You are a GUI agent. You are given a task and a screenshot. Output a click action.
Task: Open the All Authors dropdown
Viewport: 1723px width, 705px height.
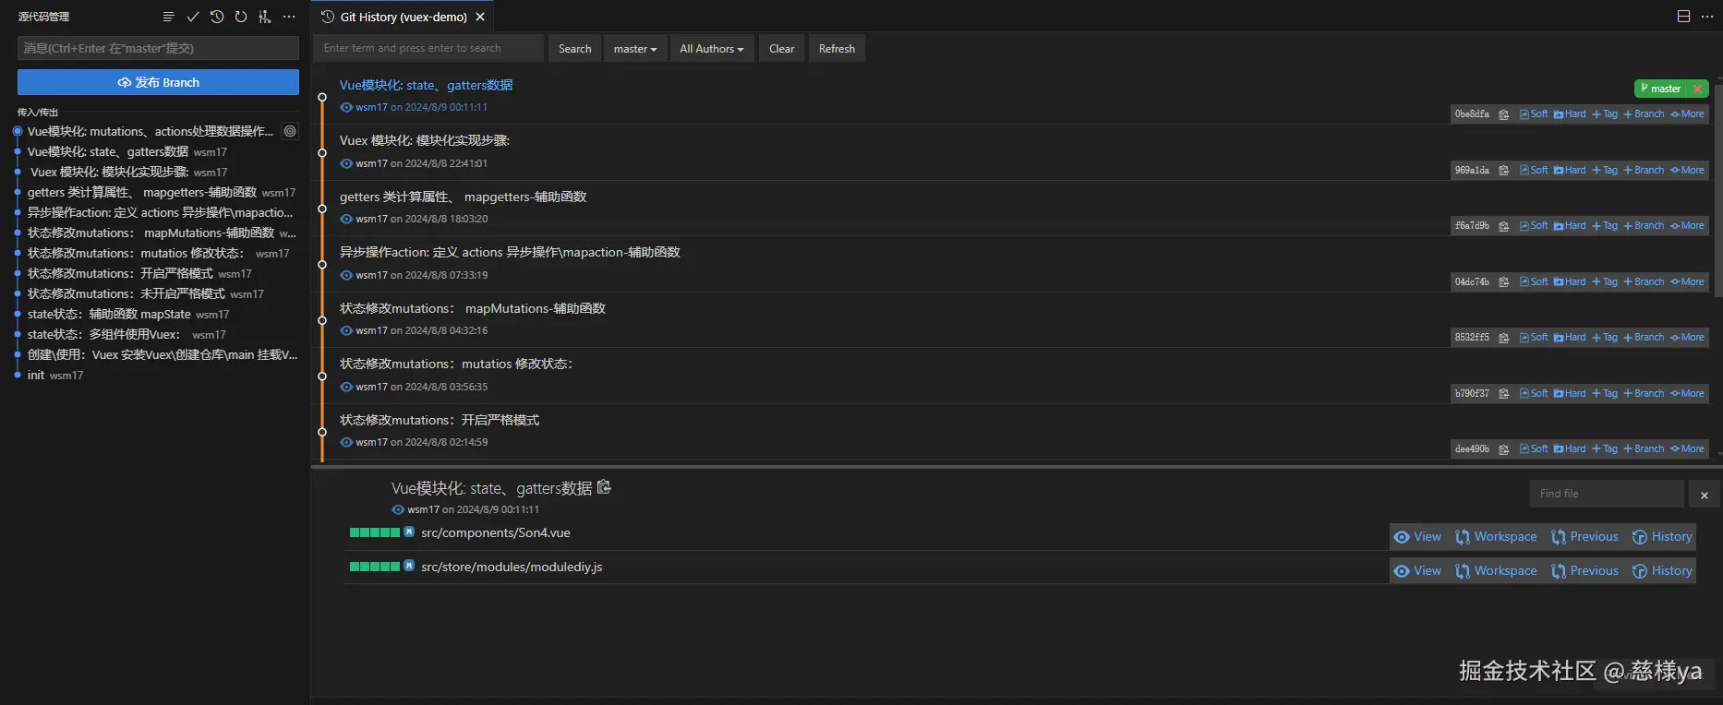pyautogui.click(x=712, y=49)
